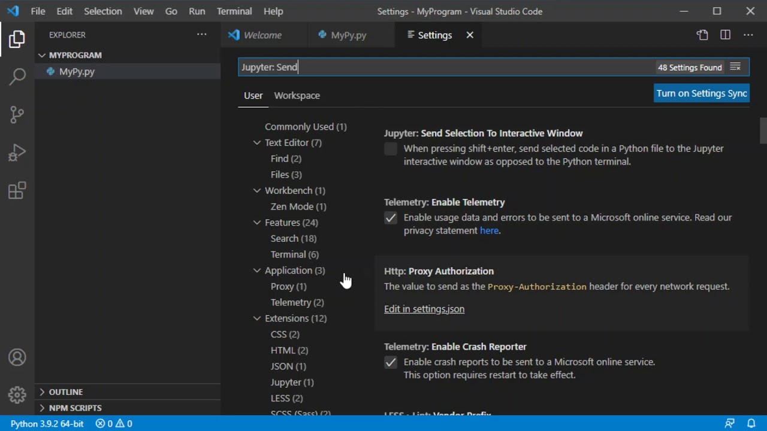767x431 pixels.
Task: Open Explorer's more actions ellipsis
Action: coord(202,35)
